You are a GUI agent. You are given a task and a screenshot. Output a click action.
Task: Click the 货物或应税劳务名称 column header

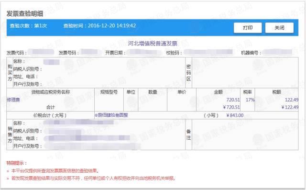(x=51, y=92)
